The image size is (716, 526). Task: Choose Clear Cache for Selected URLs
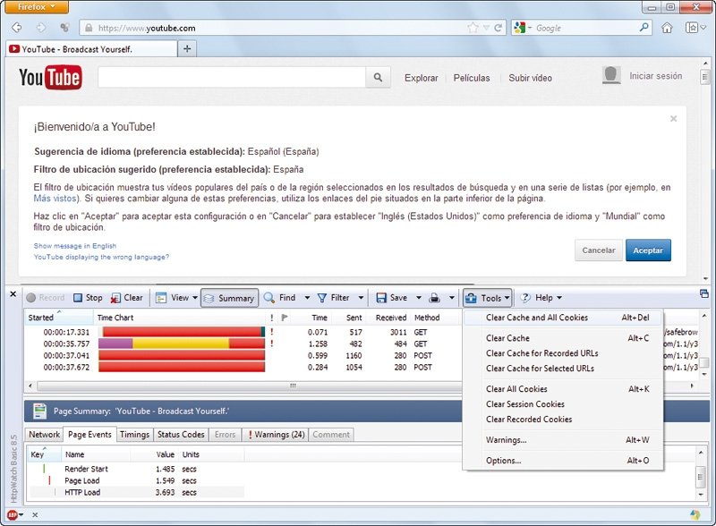tap(563, 369)
